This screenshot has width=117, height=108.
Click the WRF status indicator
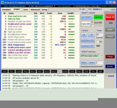[x=40, y=72]
